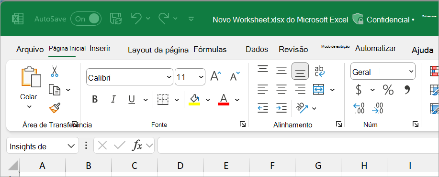This screenshot has width=439, height=177.
Task: Open the Arquivo tab
Action: [30, 50]
